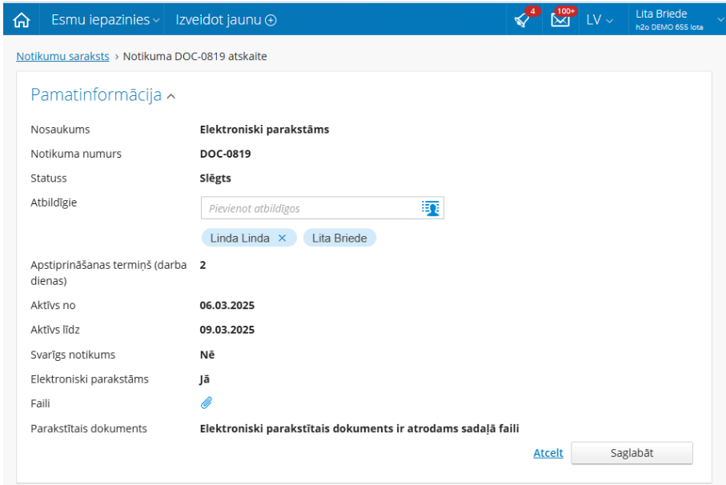Select the Linda Linda chip label
Viewport: 726px width, 485px height.
pos(239,238)
